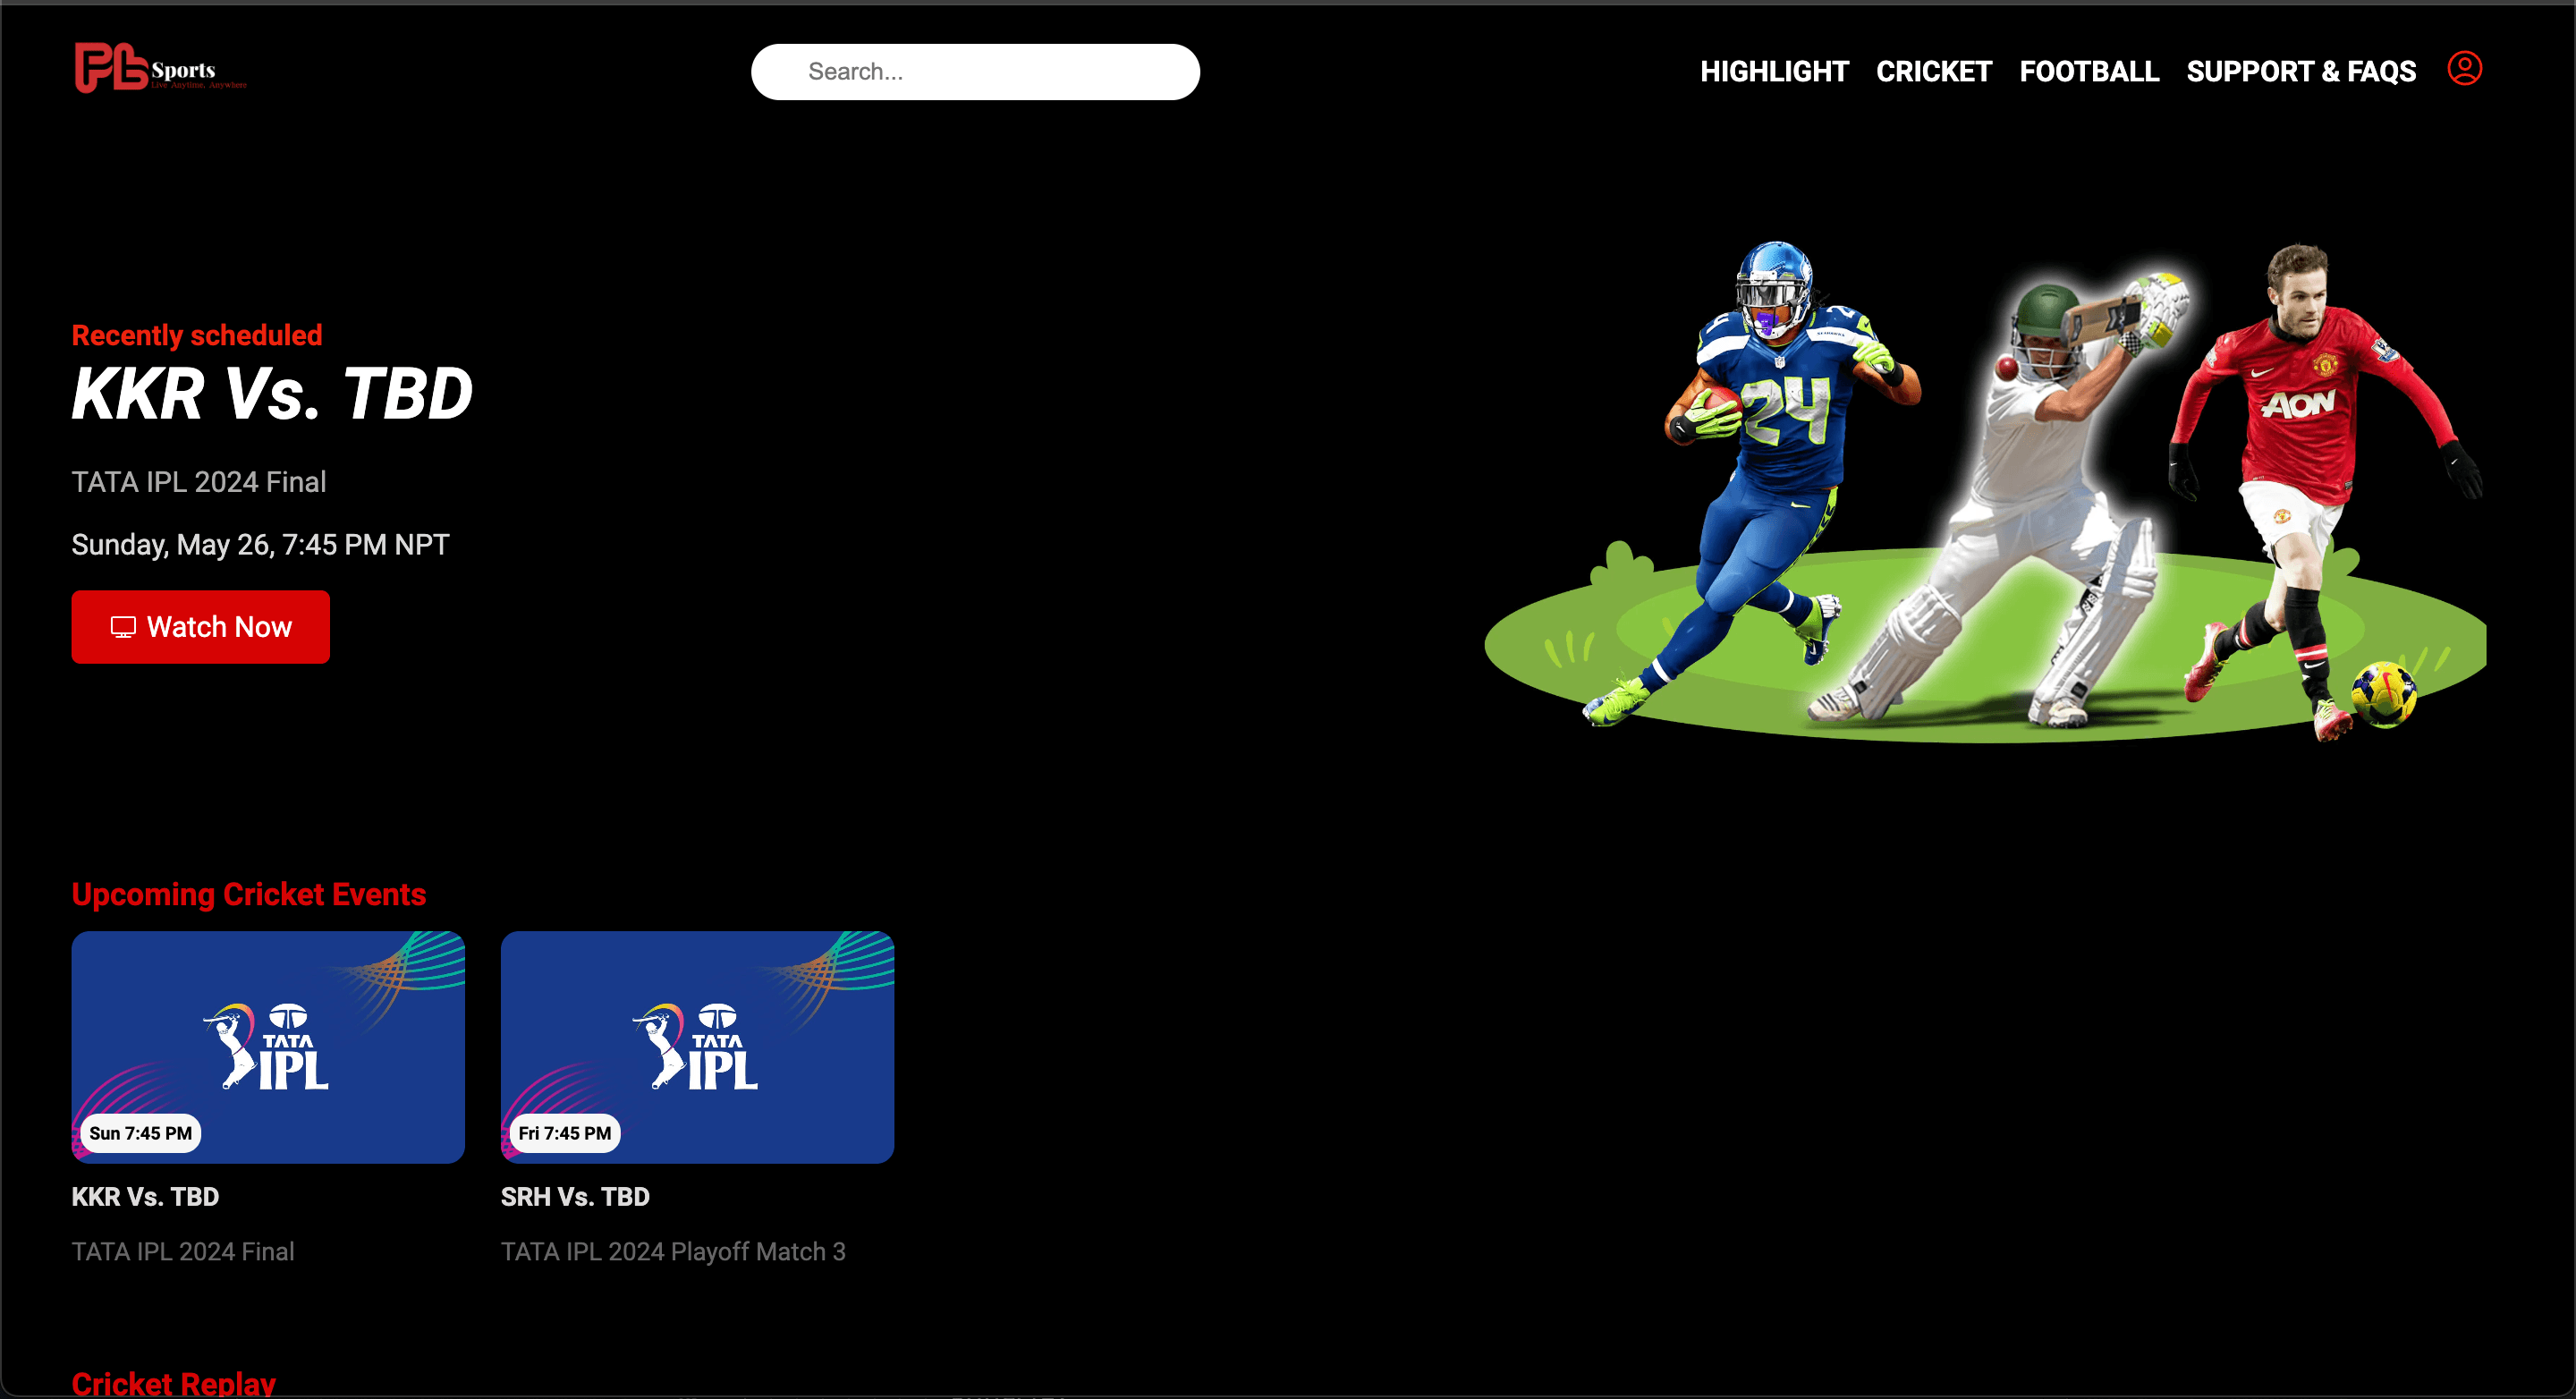Viewport: 2576px width, 1399px height.
Task: Click the hero sports players banner image
Action: [x=1985, y=490]
